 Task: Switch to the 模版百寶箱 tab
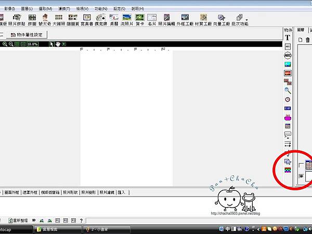click(50, 192)
